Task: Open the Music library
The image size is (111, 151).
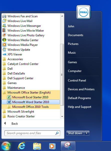Action: [x=72, y=53]
